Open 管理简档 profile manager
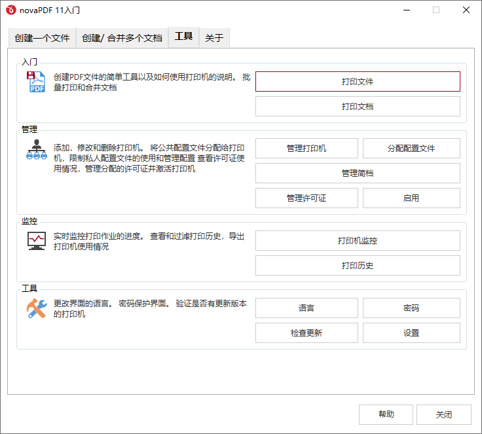The image size is (482, 434). point(358,173)
